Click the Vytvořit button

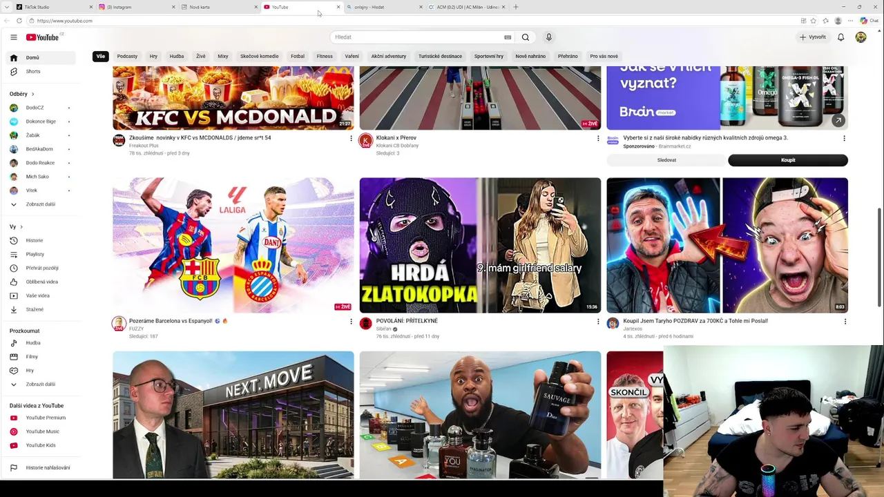pos(813,37)
